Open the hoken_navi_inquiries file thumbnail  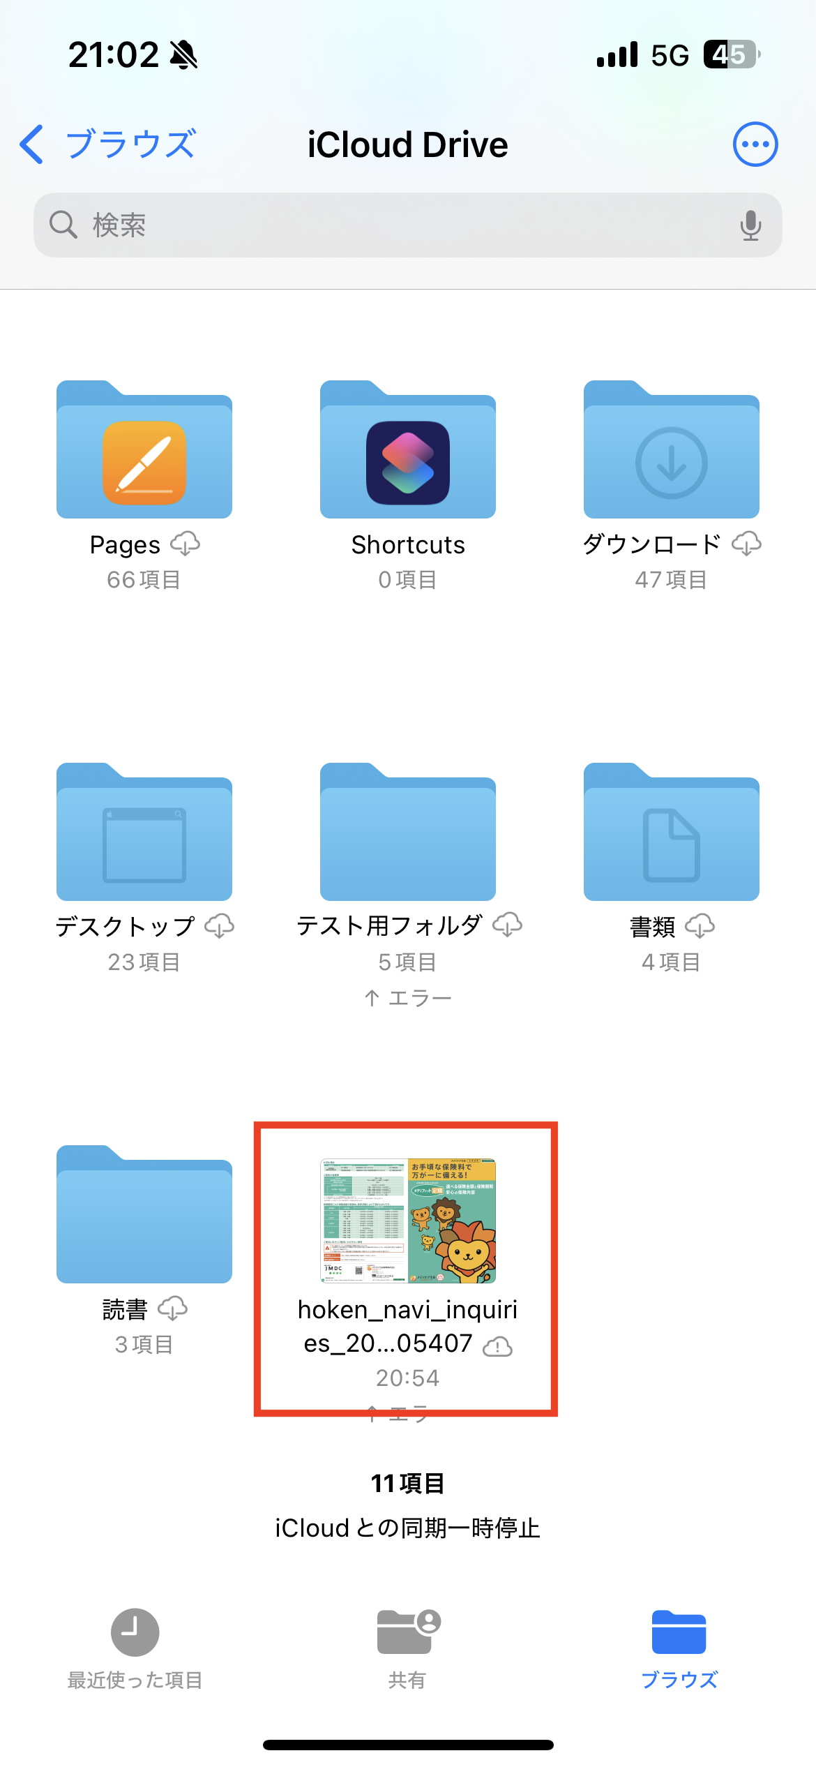click(408, 1221)
